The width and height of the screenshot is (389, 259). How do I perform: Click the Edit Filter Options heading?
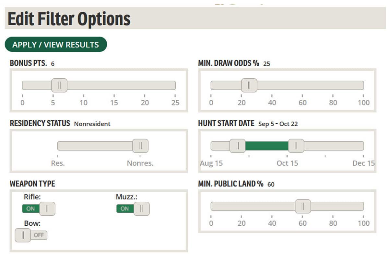69,19
